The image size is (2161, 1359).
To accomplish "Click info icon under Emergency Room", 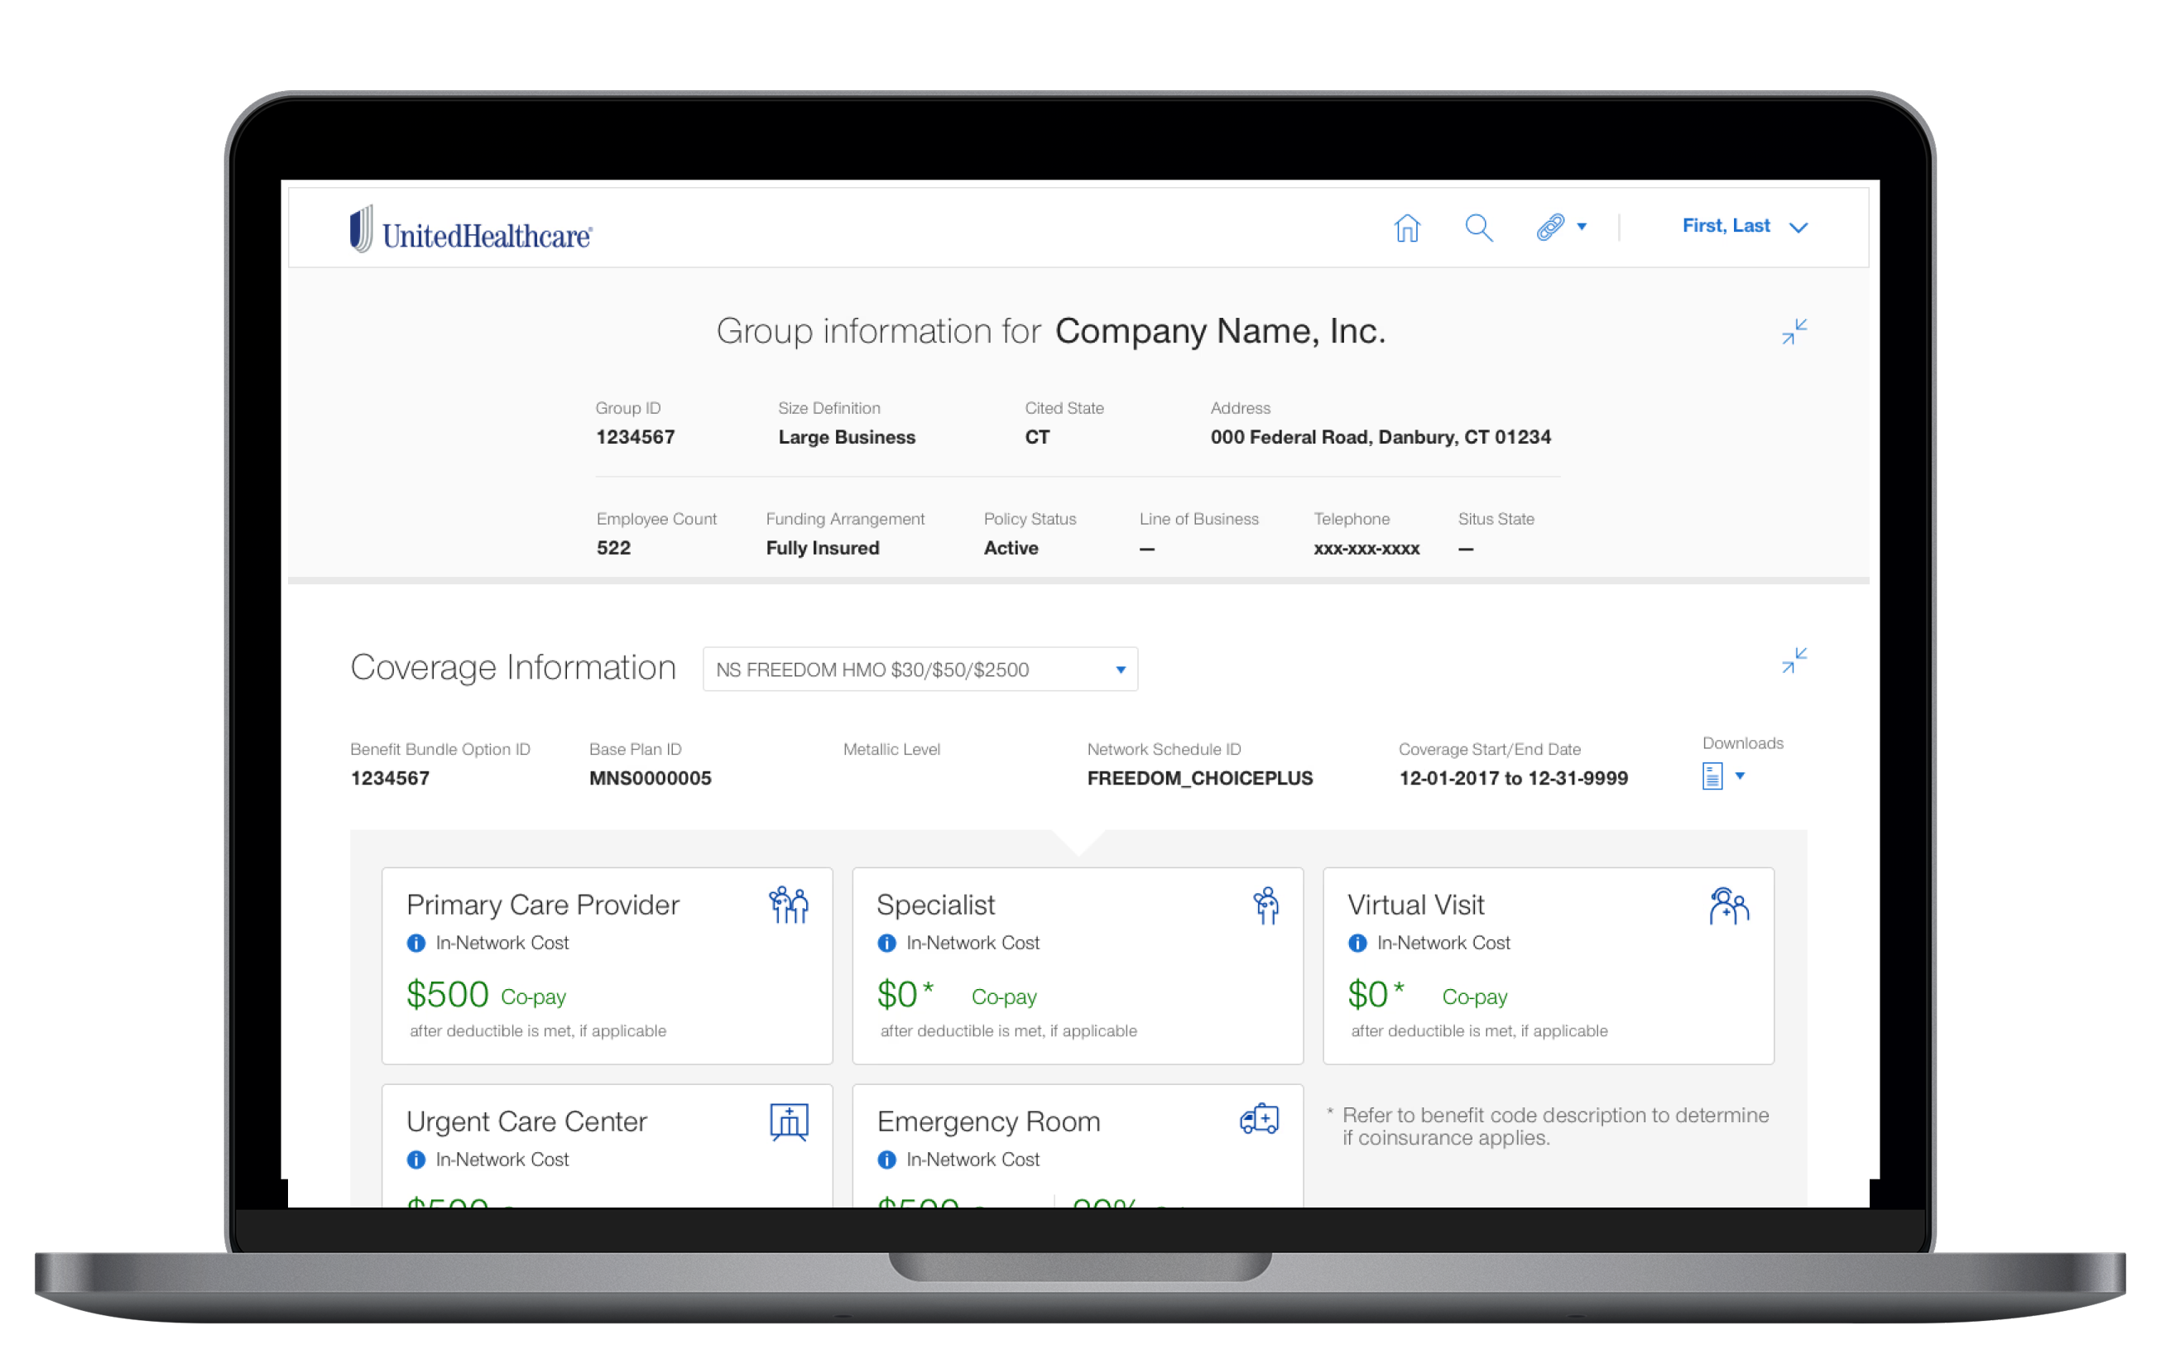I will (x=886, y=1160).
